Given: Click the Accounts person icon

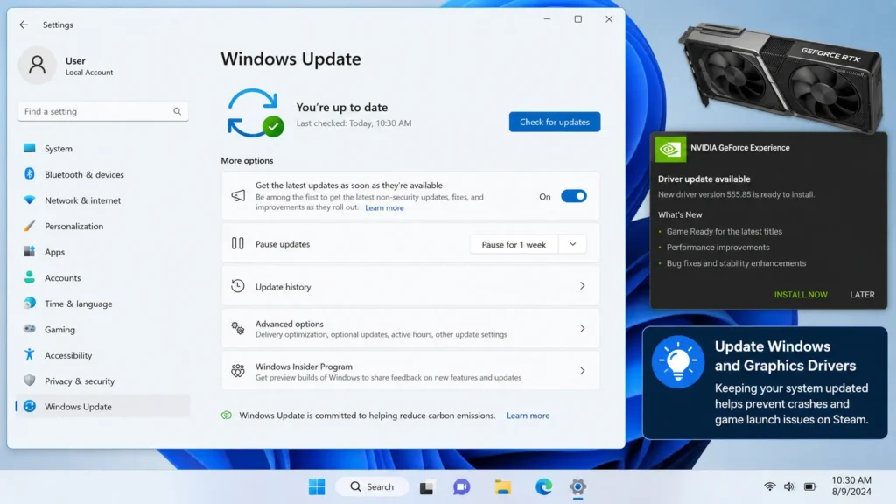Looking at the screenshot, I should pyautogui.click(x=29, y=277).
